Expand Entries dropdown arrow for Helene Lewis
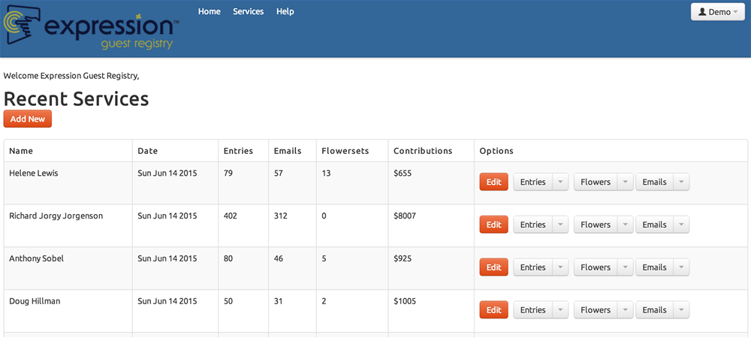Image resolution: width=751 pixels, height=338 pixels. coord(560,182)
